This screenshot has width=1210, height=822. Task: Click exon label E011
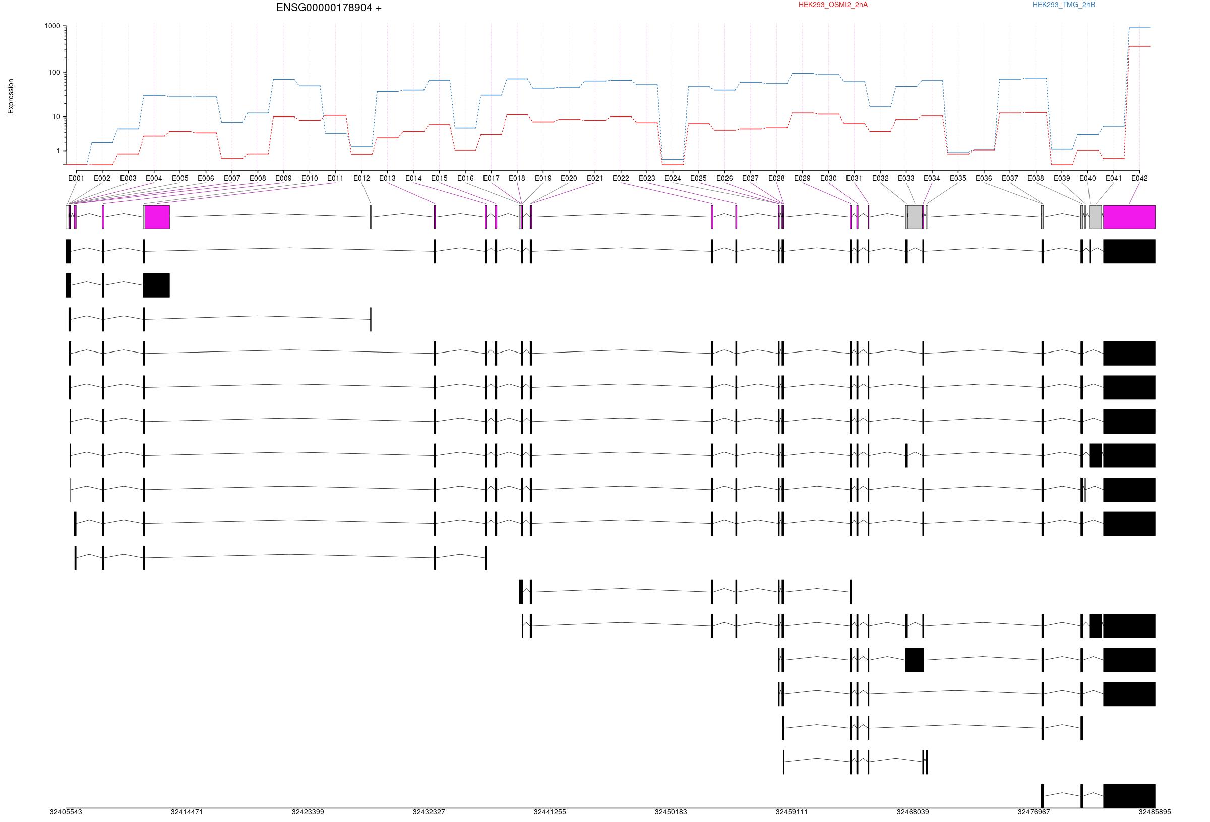[x=335, y=178]
